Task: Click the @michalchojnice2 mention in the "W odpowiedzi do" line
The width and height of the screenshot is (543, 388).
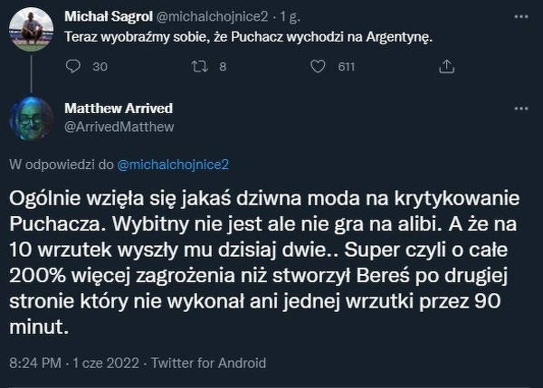Action: pos(174,164)
